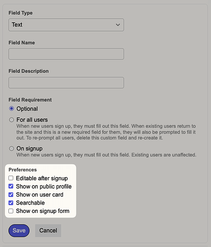Disable the Searchable checkbox
The width and height of the screenshot is (211, 247).
[11, 202]
